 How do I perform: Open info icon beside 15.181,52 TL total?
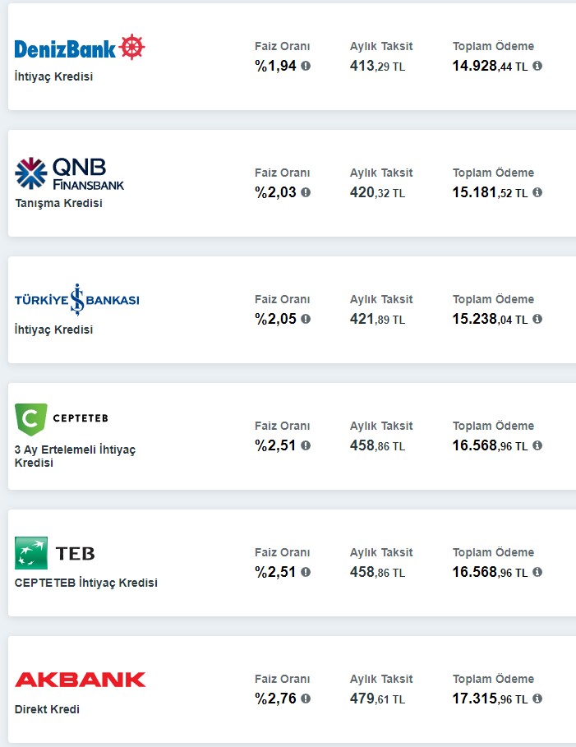point(537,192)
